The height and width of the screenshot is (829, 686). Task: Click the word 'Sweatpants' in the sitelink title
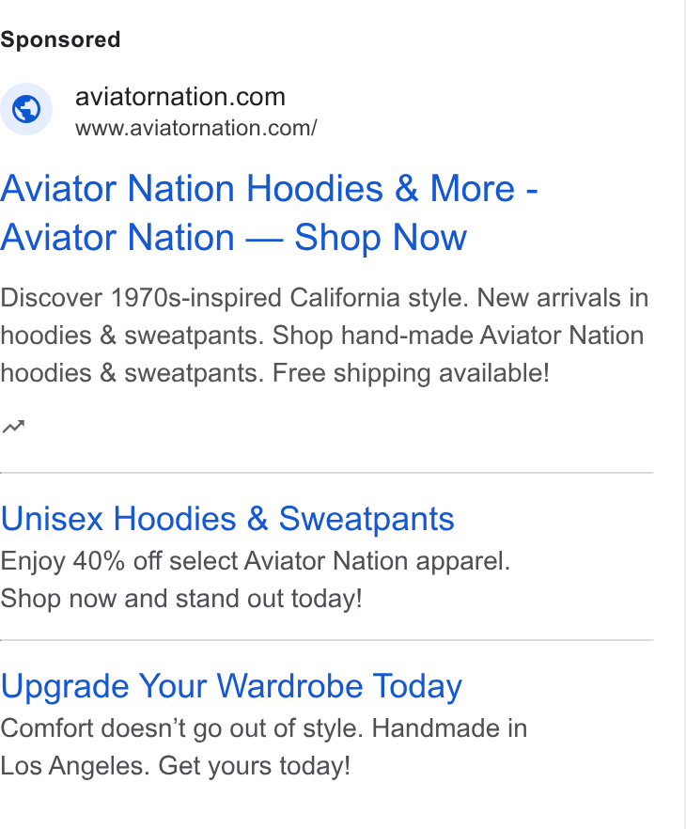[x=366, y=519]
